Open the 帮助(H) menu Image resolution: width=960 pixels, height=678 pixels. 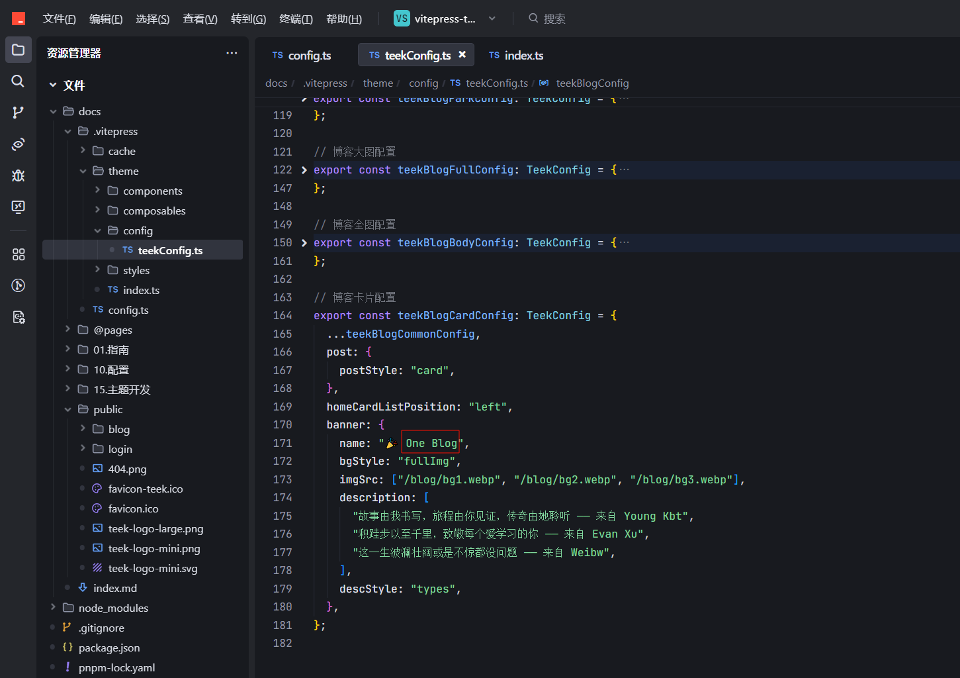pos(344,19)
